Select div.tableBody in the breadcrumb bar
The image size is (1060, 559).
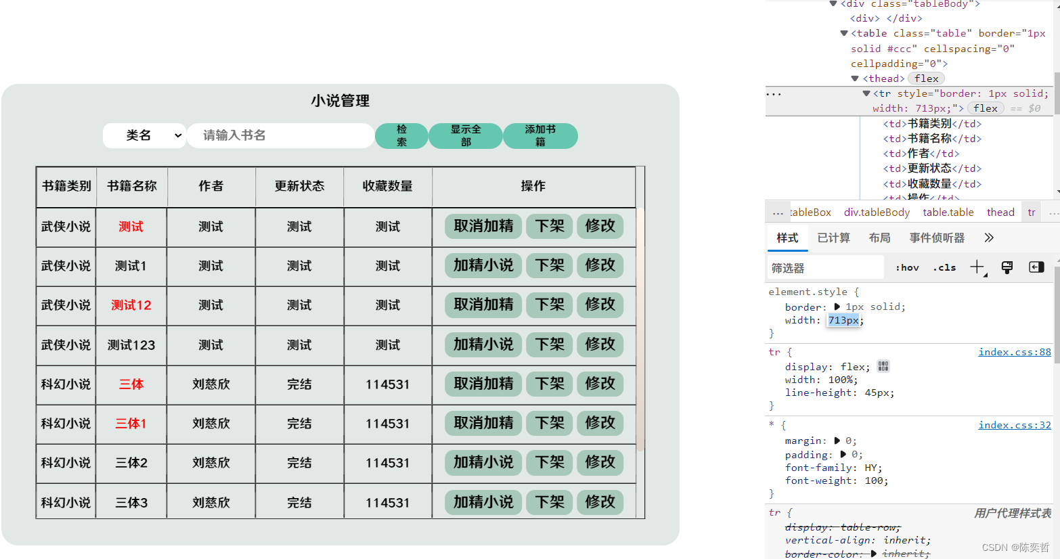click(x=877, y=213)
